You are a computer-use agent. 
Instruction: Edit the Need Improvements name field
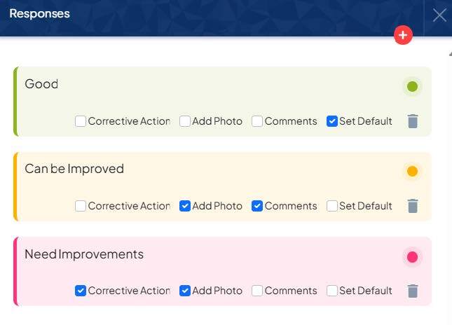(x=140, y=254)
